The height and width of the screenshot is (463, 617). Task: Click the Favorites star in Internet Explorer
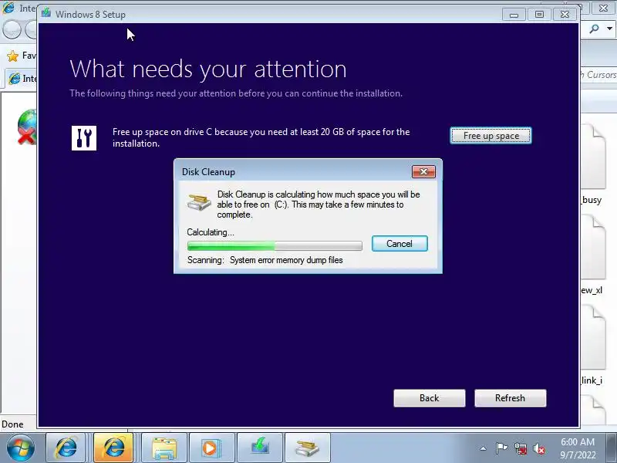12,56
